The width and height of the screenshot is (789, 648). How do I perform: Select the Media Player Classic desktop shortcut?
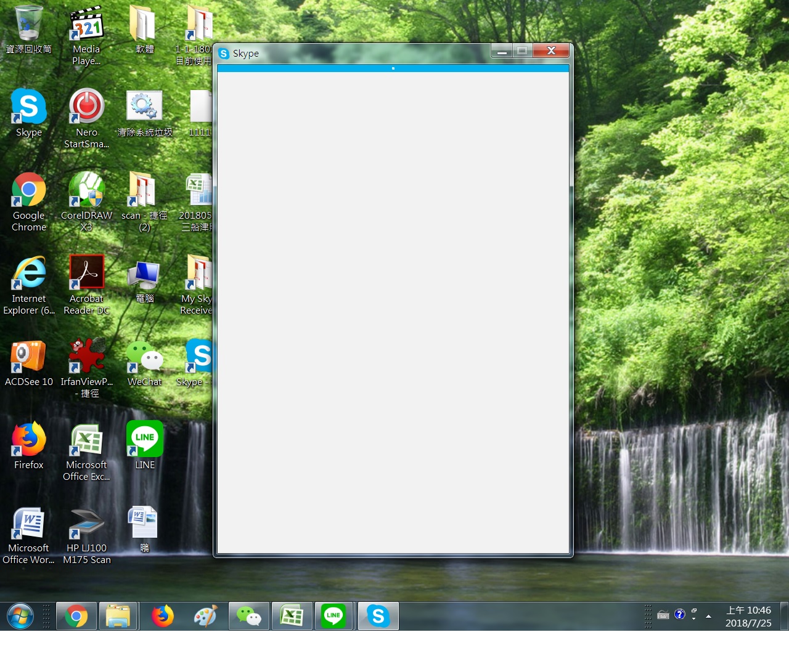point(86,36)
